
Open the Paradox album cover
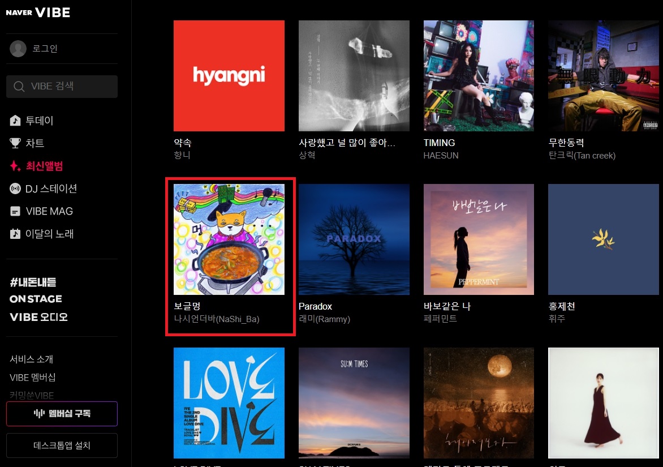coord(354,239)
